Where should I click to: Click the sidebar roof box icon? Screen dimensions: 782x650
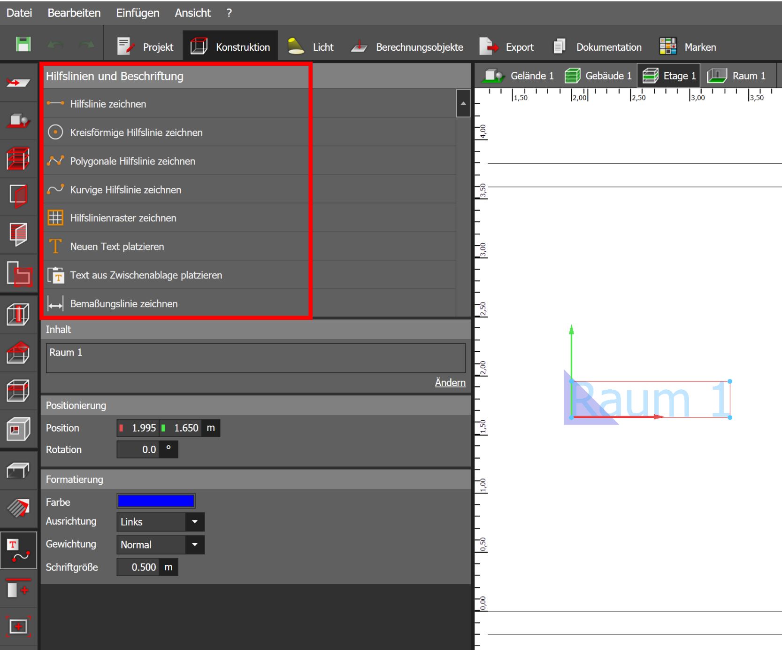point(19,353)
